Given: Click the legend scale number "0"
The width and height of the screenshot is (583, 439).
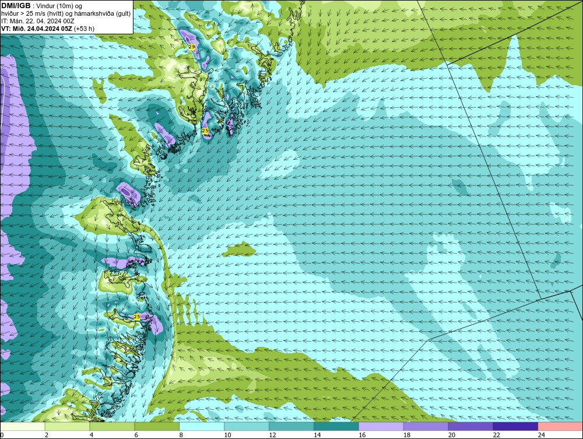Looking at the screenshot, I should 2,435.
